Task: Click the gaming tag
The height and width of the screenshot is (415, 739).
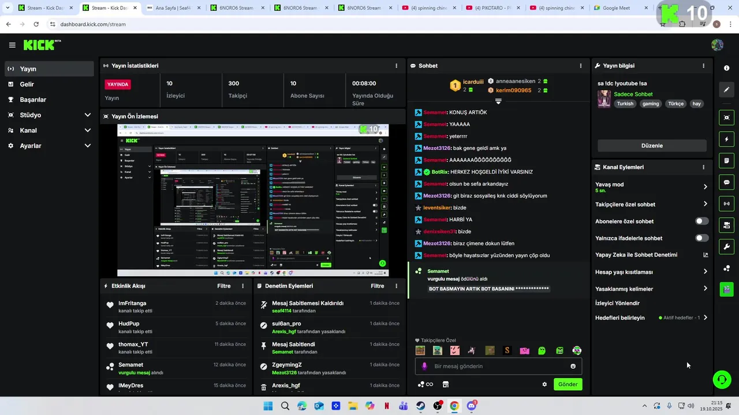Action: (651, 104)
